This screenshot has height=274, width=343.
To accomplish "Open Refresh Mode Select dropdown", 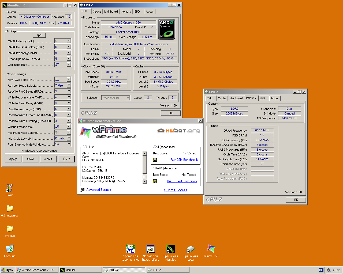I will pos(69,85).
